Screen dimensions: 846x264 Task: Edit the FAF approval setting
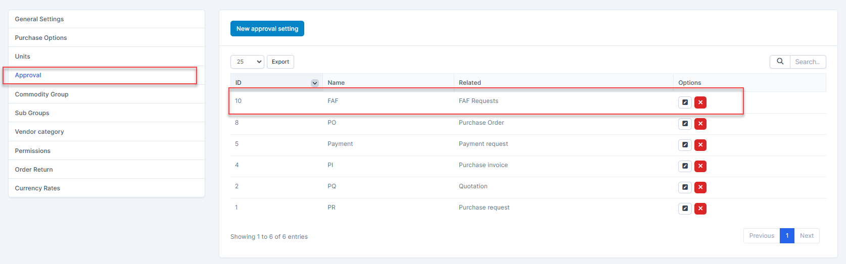pyautogui.click(x=685, y=102)
